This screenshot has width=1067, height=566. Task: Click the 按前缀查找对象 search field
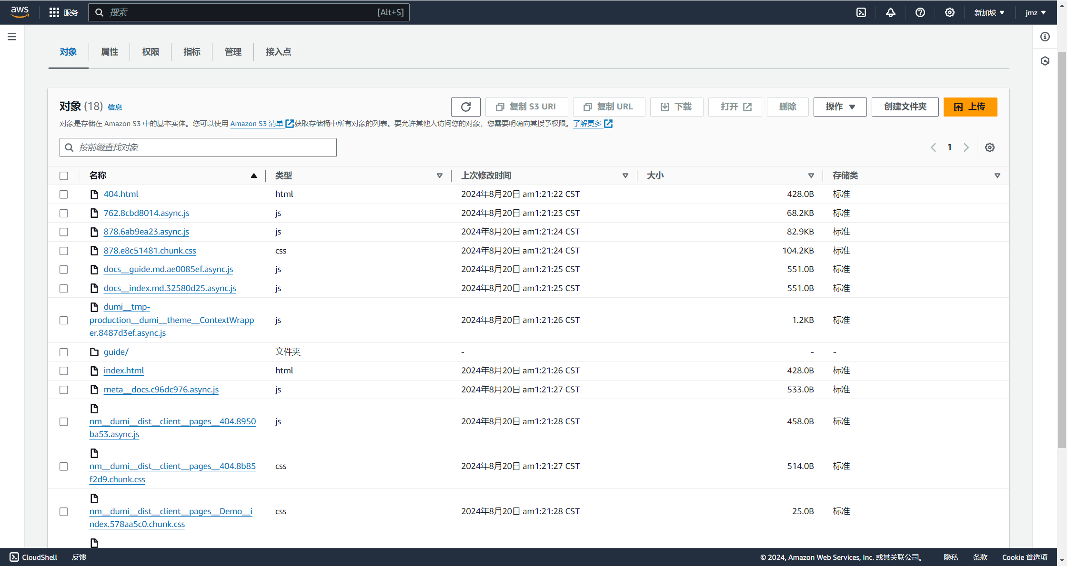pos(198,147)
